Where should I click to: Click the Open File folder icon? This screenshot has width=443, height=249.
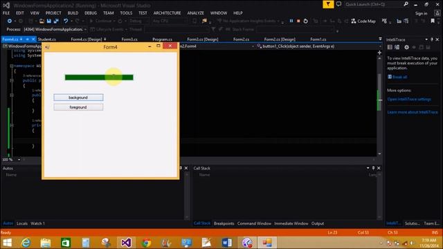[x=42, y=21]
